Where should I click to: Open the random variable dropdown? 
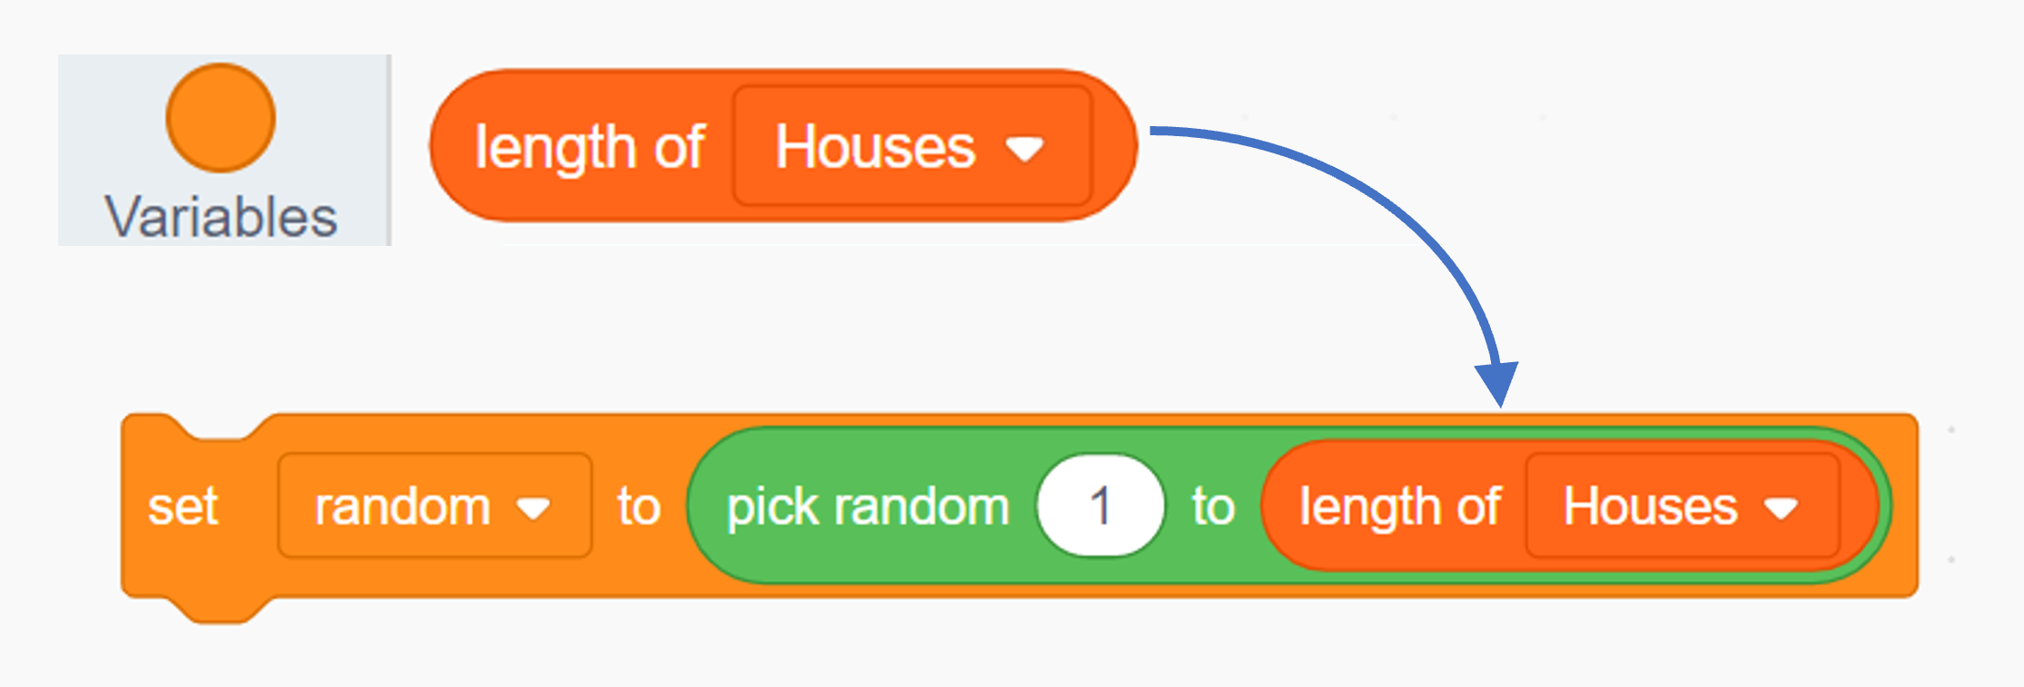tap(434, 506)
